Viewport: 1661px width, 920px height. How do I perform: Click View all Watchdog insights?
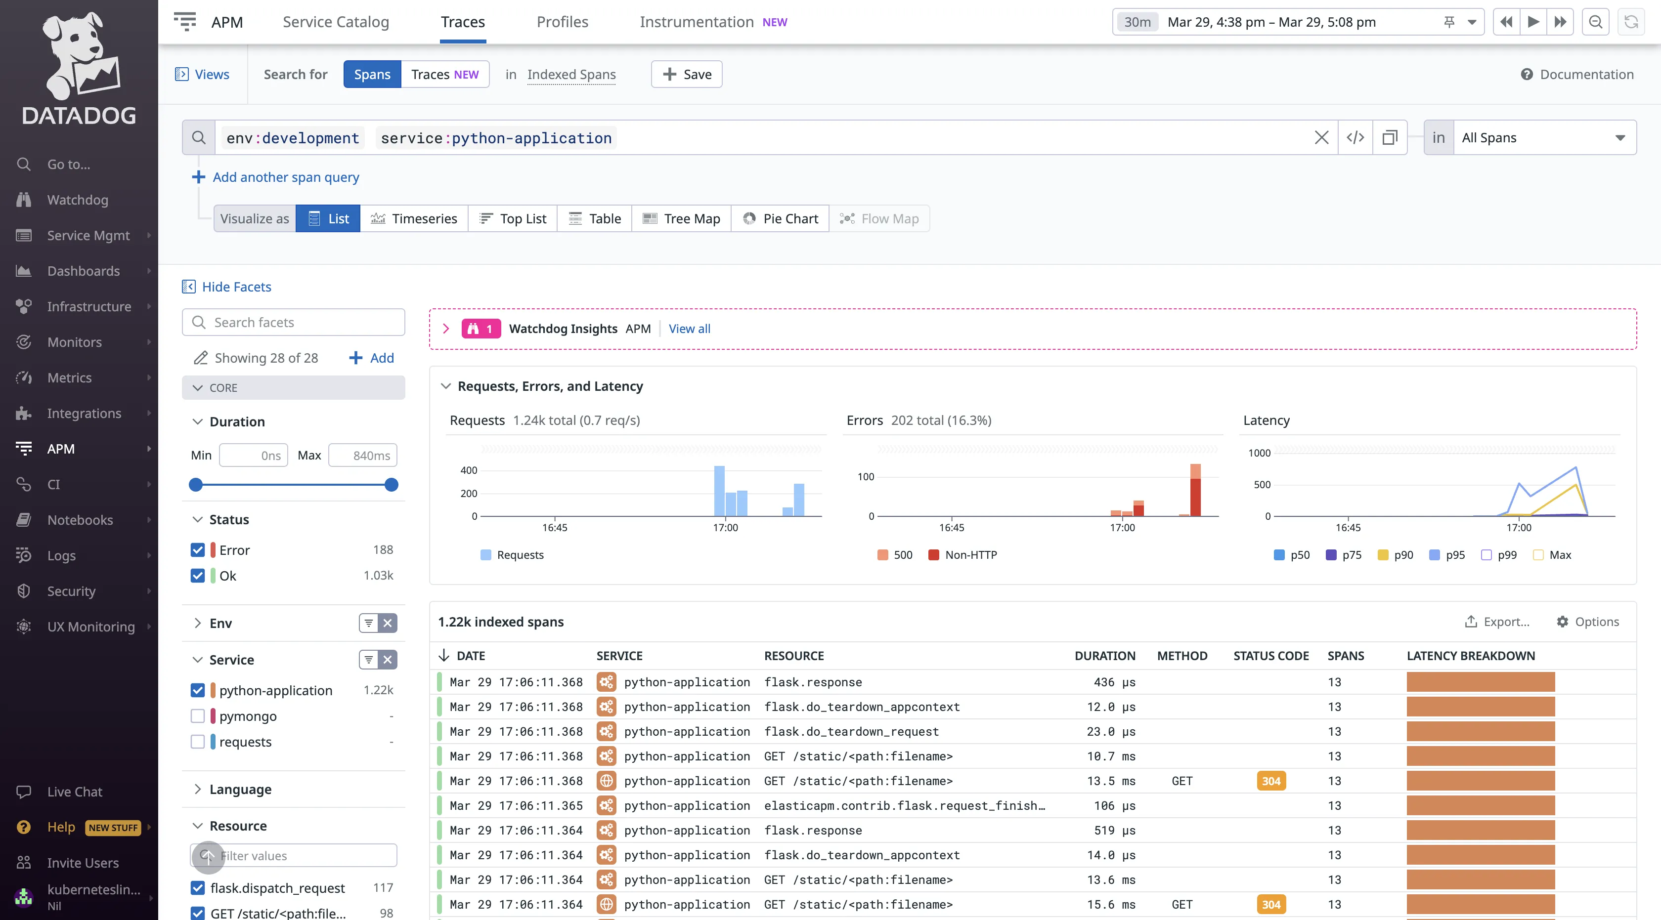689,329
